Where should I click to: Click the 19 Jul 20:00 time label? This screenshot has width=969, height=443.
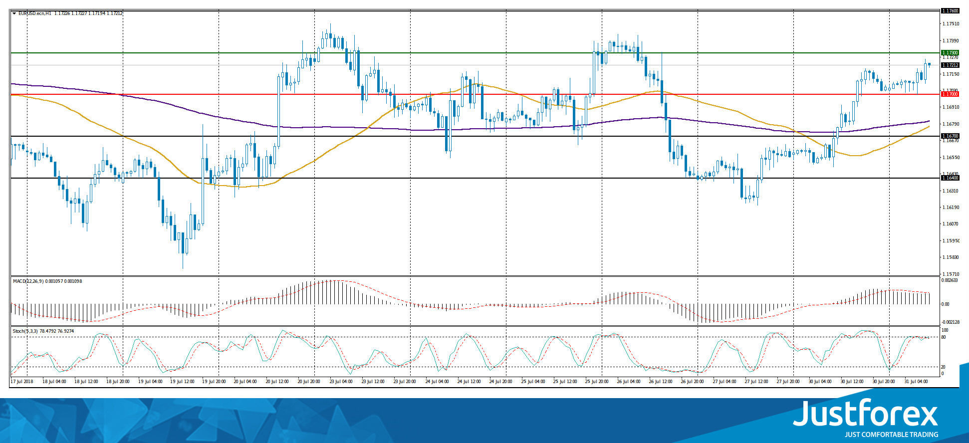click(215, 381)
